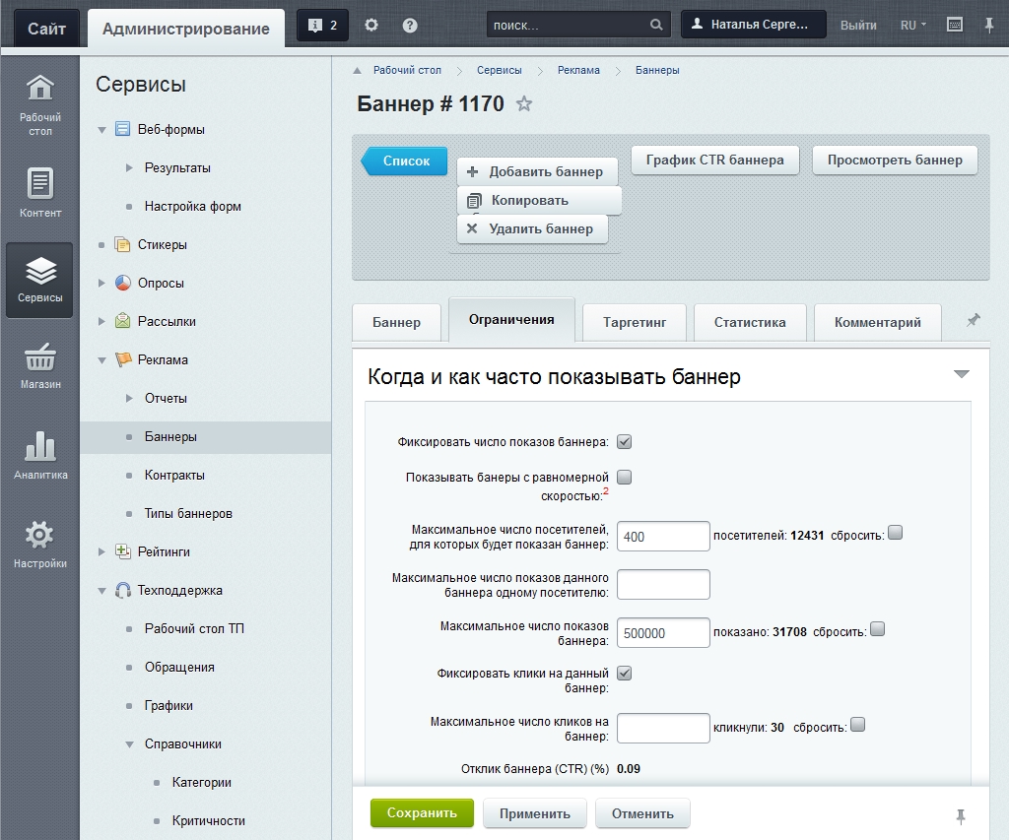The image size is (1009, 840).
Task: Pin the tabs panel with pin icon
Action: (x=973, y=321)
